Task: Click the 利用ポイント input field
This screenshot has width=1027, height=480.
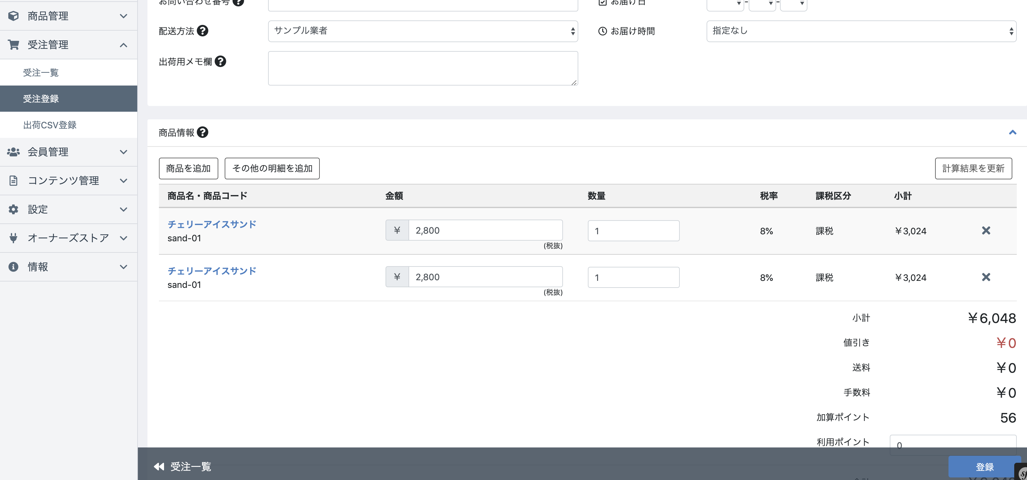Action: click(x=953, y=445)
